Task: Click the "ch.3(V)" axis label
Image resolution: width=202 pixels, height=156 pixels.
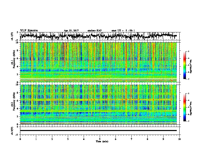Action: click(x=12, y=131)
